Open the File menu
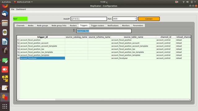 click(13, 9)
